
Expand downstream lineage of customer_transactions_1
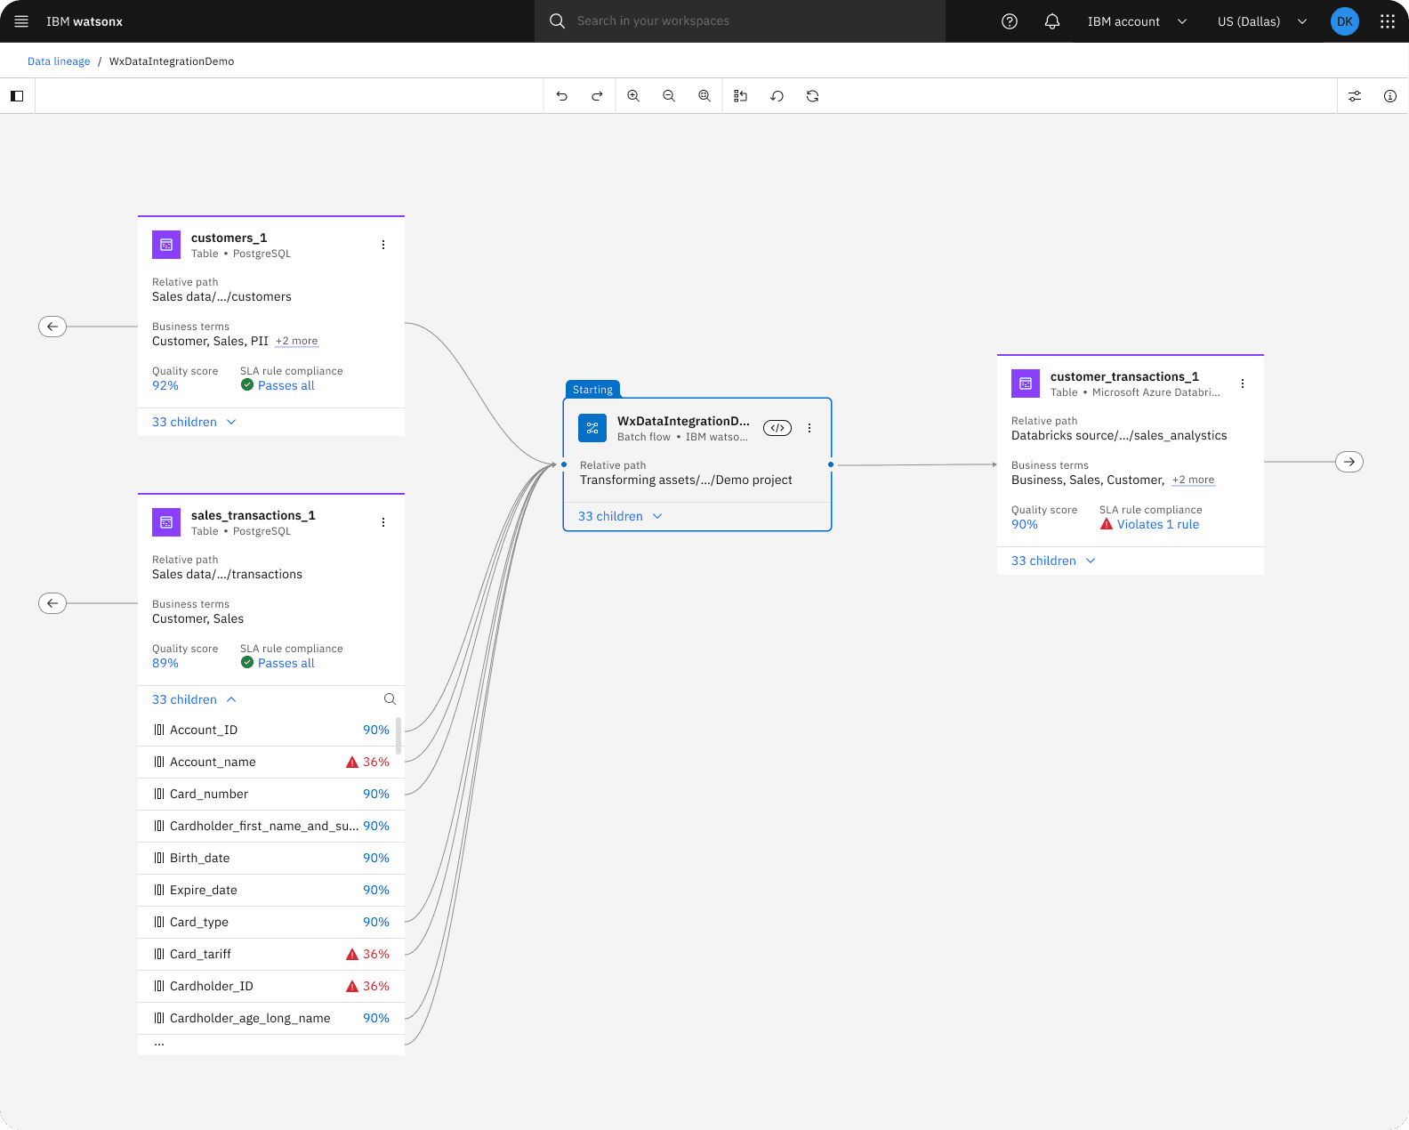[1349, 462]
